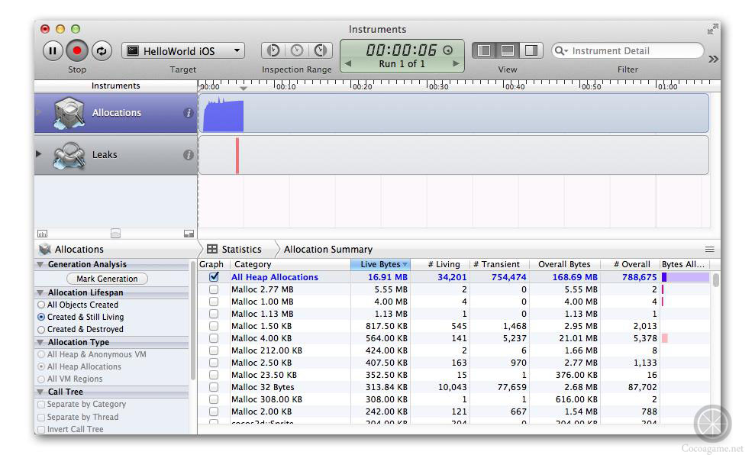Viewport: 755px width, 455px height.
Task: Sort by Overall Bytes column header
Action: click(x=565, y=264)
